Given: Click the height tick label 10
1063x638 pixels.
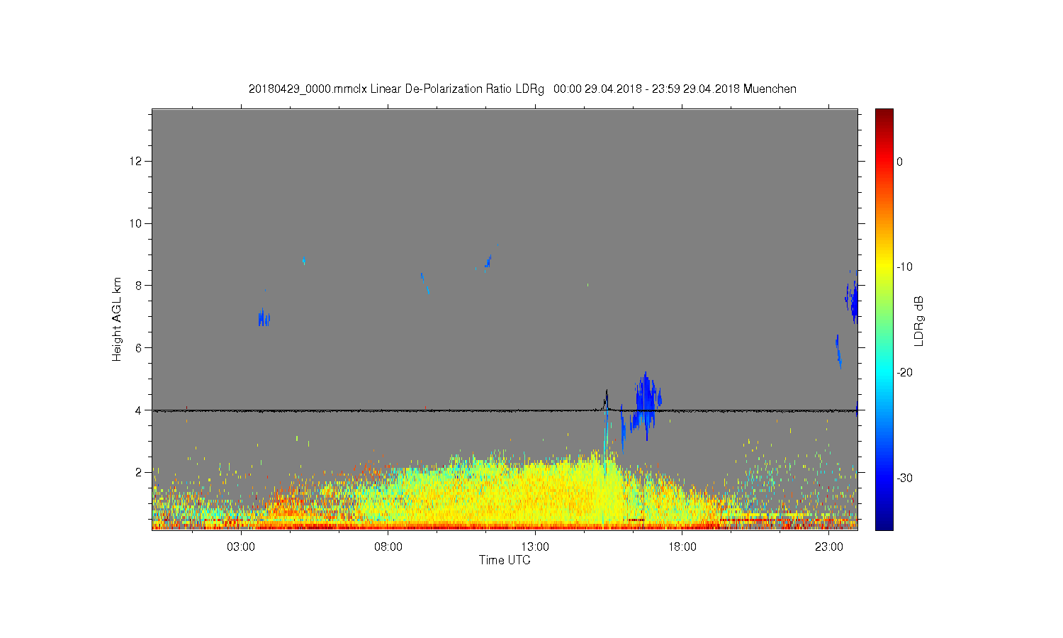Looking at the screenshot, I should (x=137, y=223).
